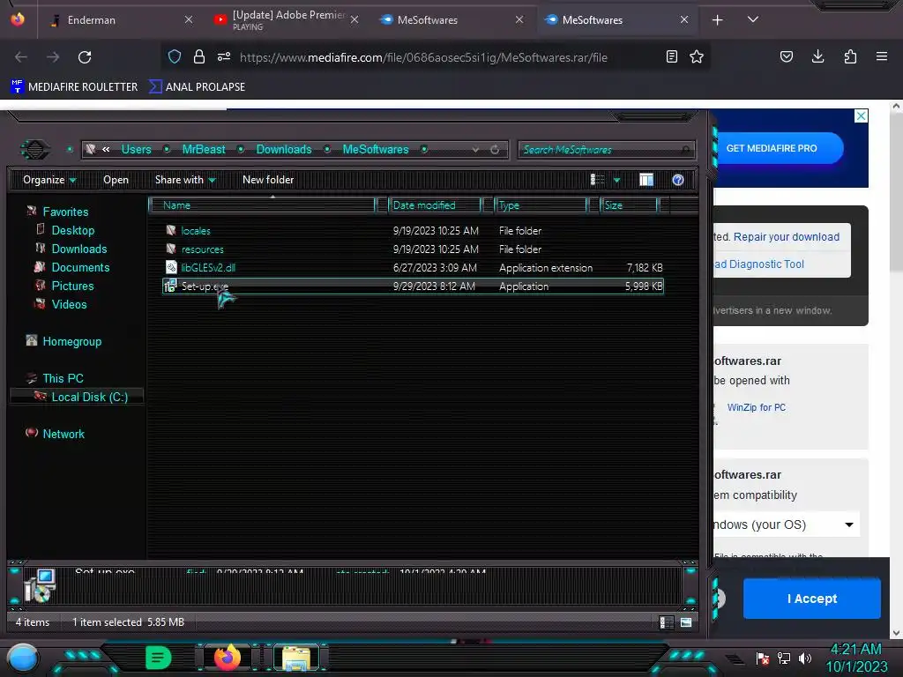Screen dimensions: 903x677
Task: Open the site permissions icon in address bar
Action: coord(224,56)
